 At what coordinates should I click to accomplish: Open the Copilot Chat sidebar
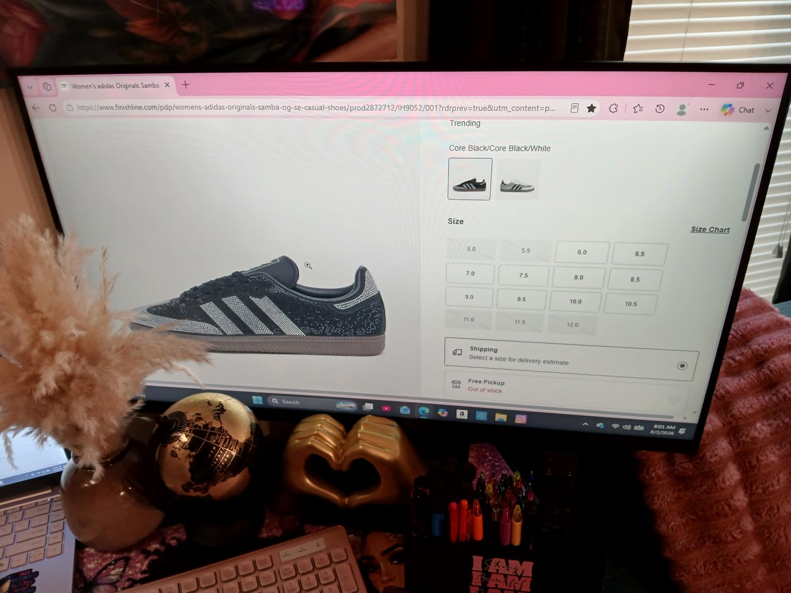pyautogui.click(x=738, y=110)
